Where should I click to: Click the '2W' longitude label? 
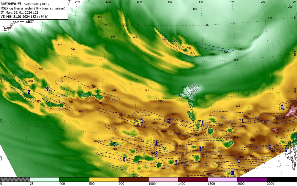tap(263, 2)
